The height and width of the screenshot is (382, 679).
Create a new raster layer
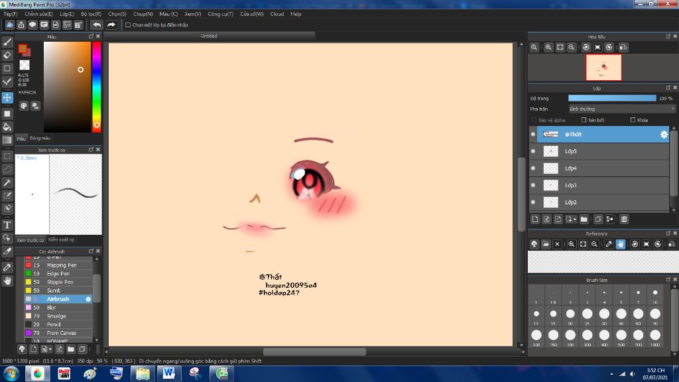535,219
